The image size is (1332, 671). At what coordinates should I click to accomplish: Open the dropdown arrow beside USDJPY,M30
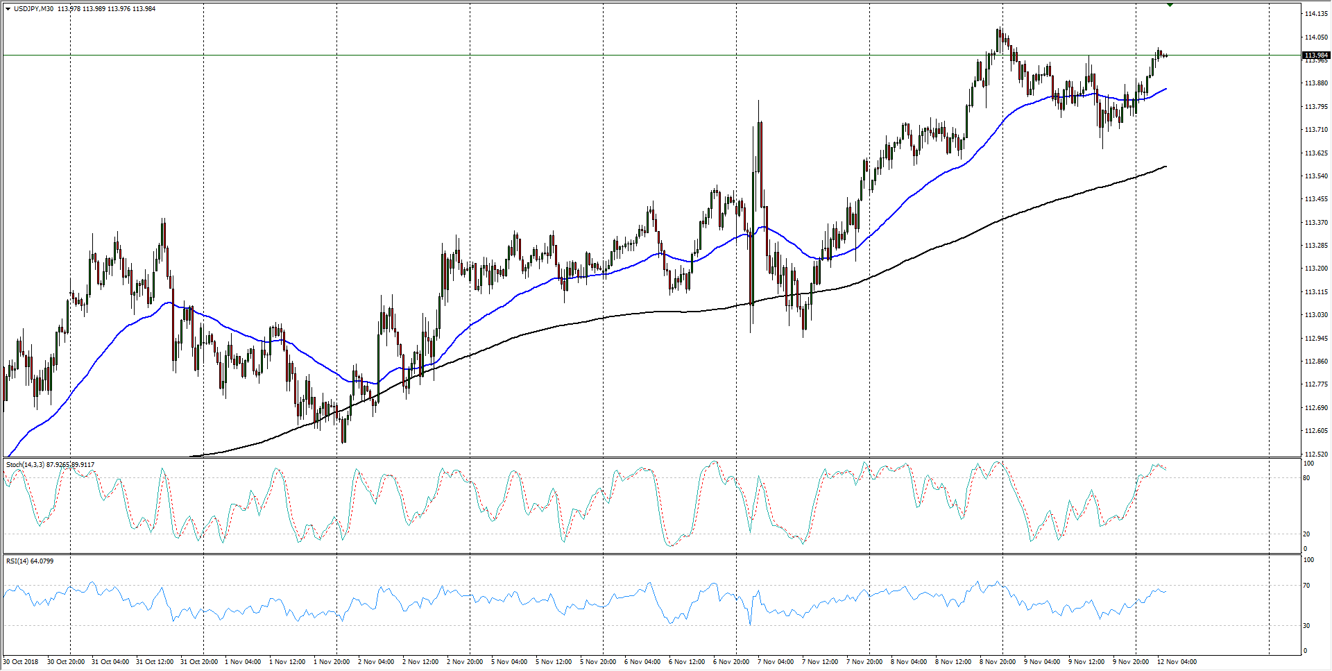[x=8, y=9]
